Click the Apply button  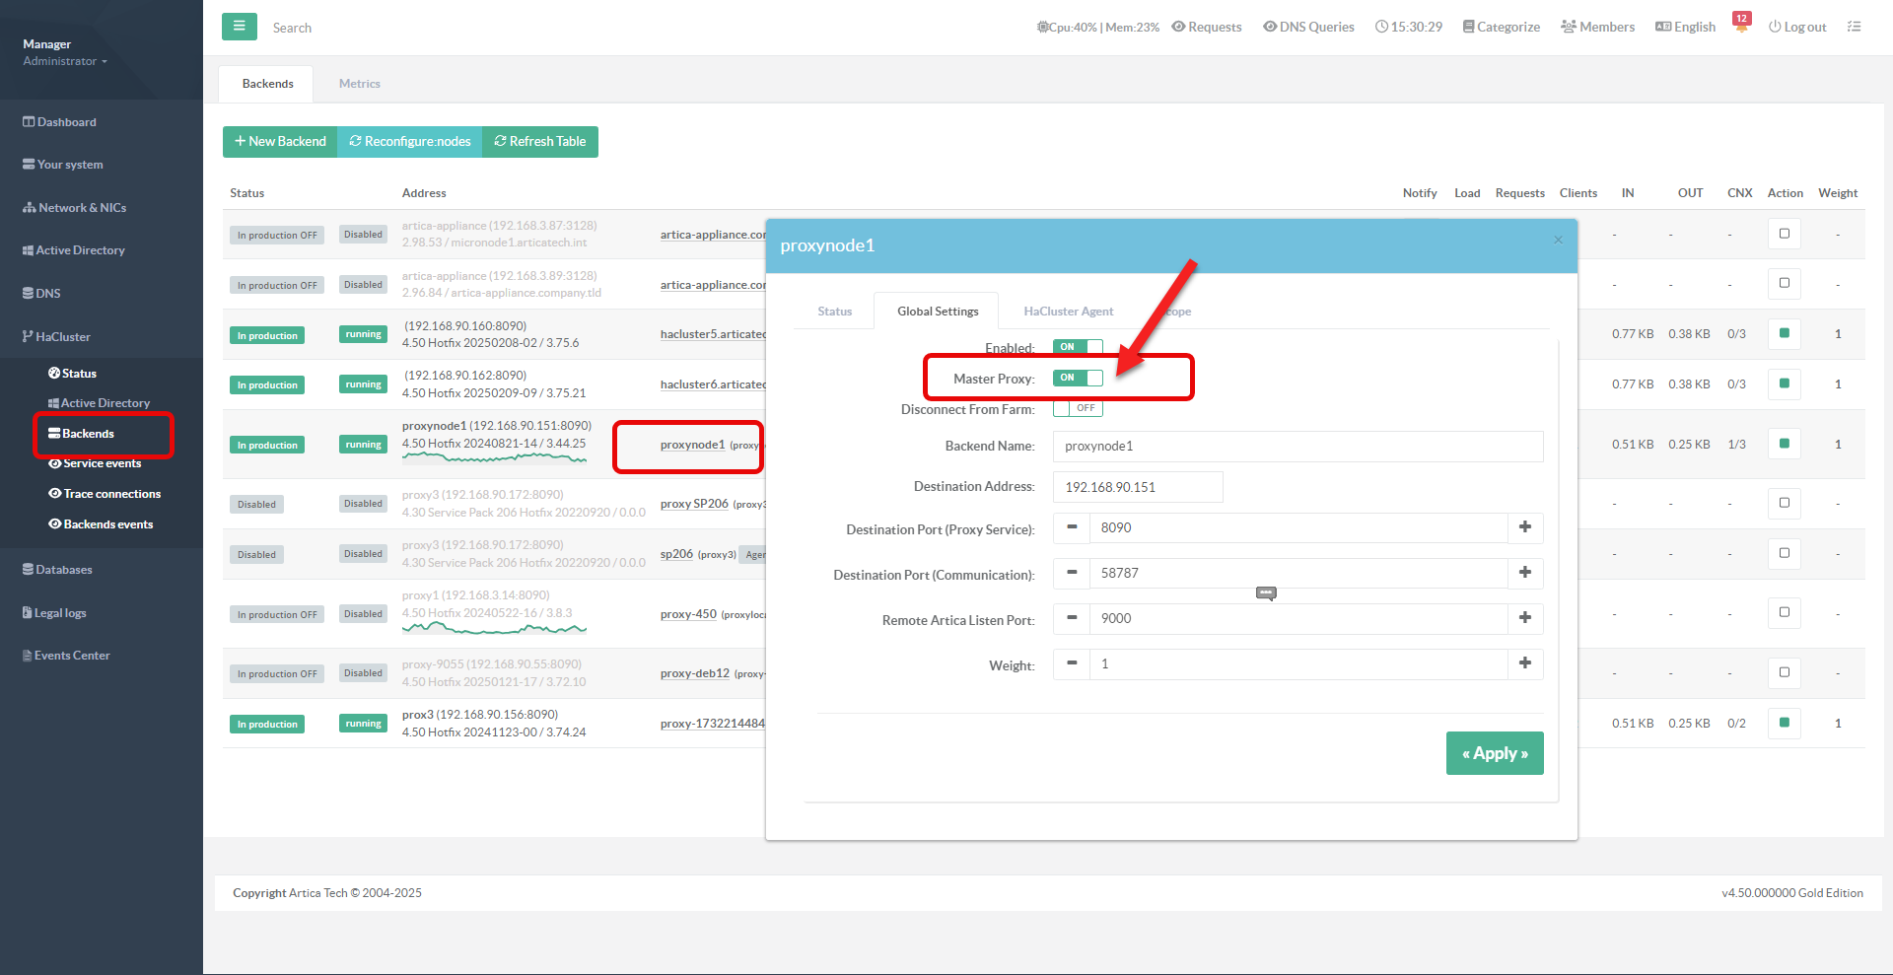pyautogui.click(x=1494, y=753)
